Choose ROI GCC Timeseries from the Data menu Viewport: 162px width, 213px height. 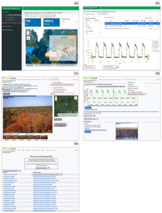point(133,86)
